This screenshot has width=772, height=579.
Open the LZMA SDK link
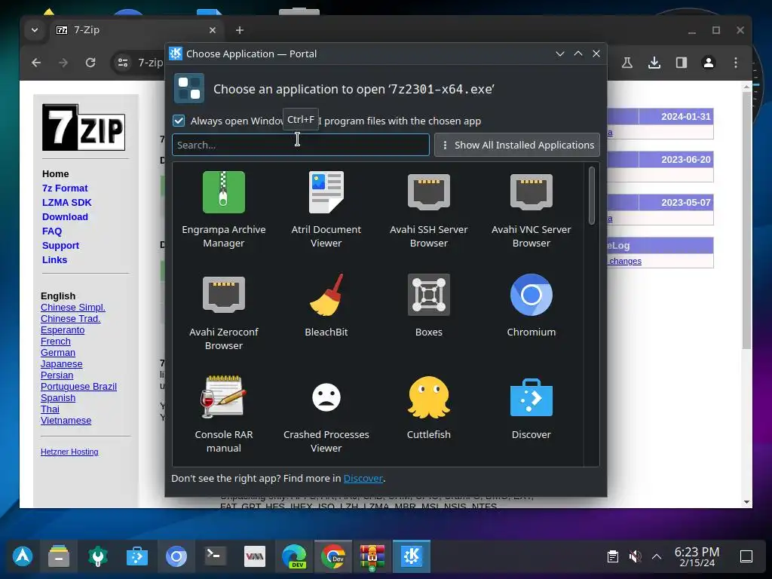coord(66,202)
